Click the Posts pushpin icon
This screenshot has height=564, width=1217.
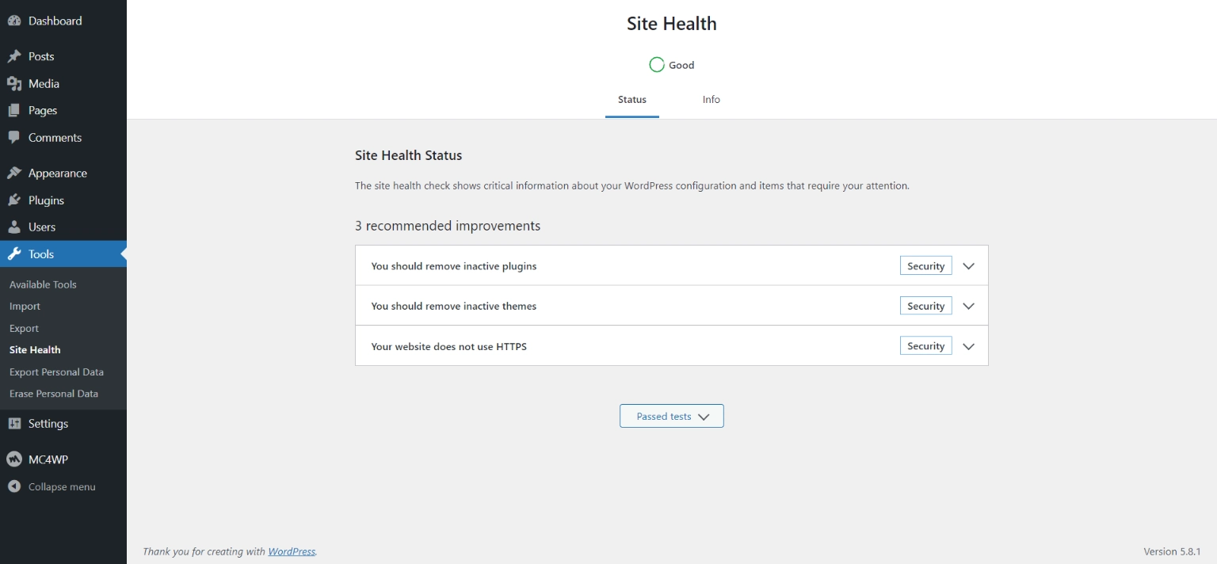[x=14, y=56]
